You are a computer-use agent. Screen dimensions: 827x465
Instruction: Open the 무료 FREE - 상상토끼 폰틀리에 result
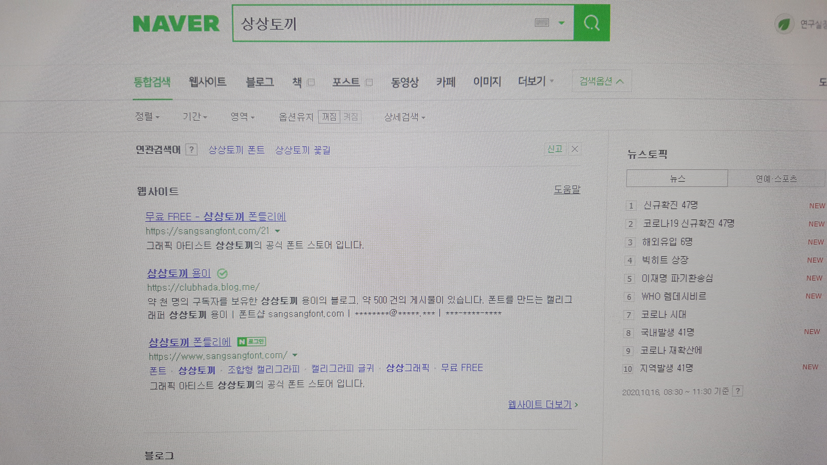[x=215, y=217]
